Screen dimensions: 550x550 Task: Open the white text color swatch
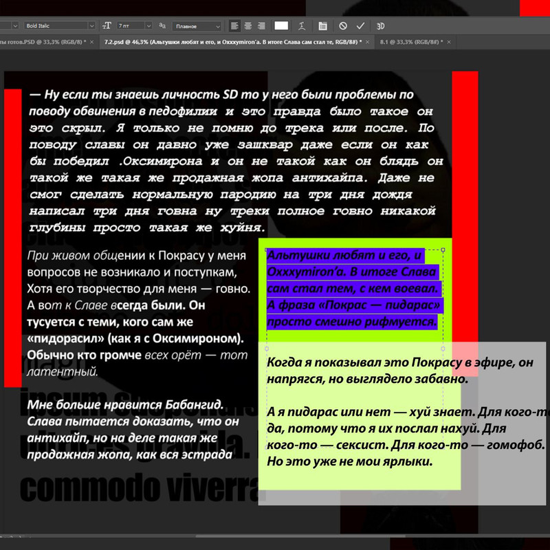281,25
